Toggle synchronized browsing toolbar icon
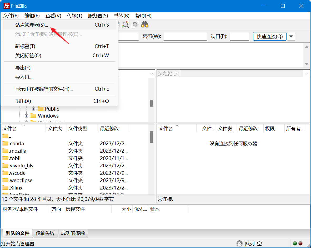 [x=135, y=25]
